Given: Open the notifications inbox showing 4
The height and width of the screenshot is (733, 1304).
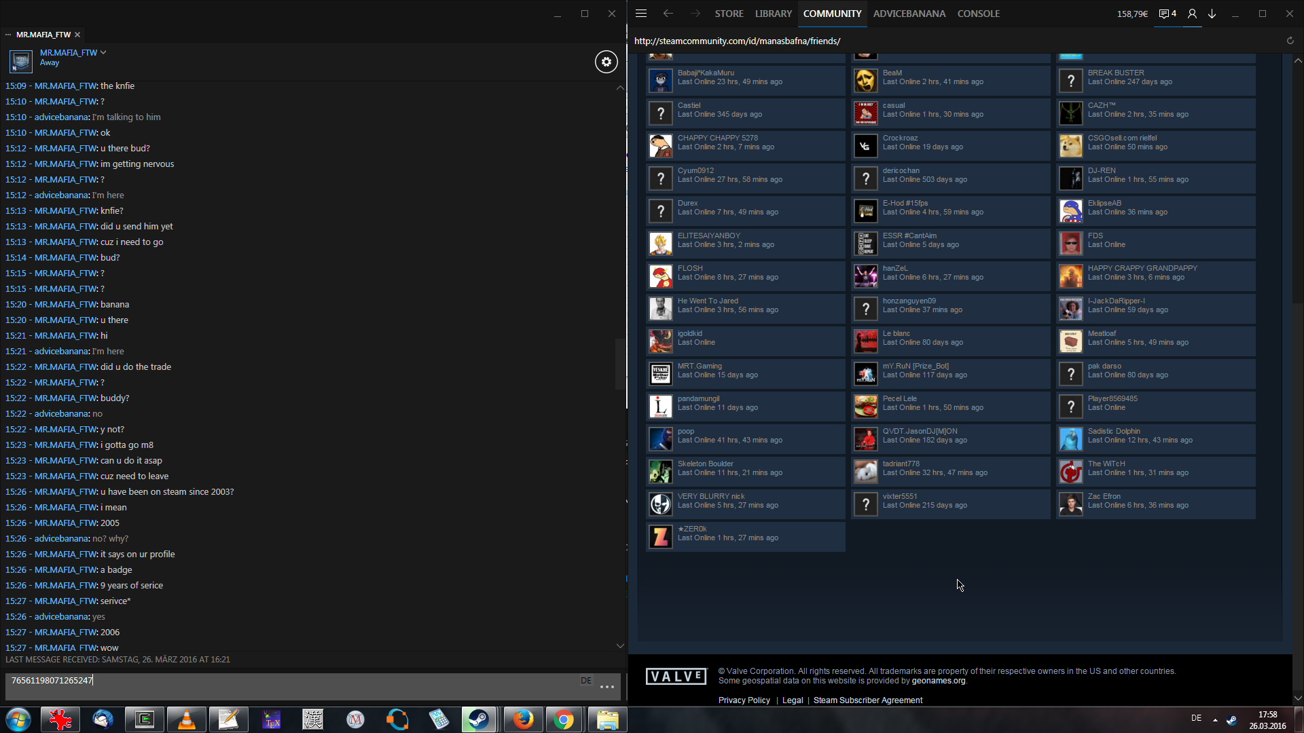Looking at the screenshot, I should tap(1167, 14).
